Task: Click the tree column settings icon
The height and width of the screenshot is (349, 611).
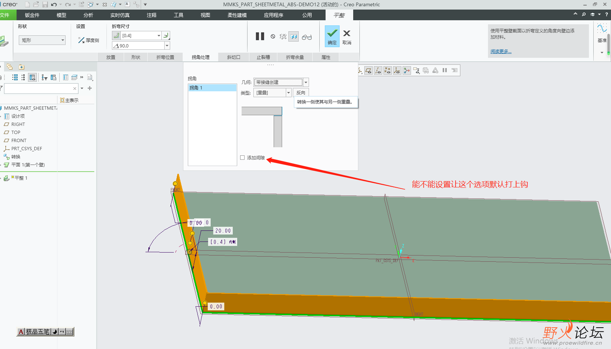Action: pos(53,77)
